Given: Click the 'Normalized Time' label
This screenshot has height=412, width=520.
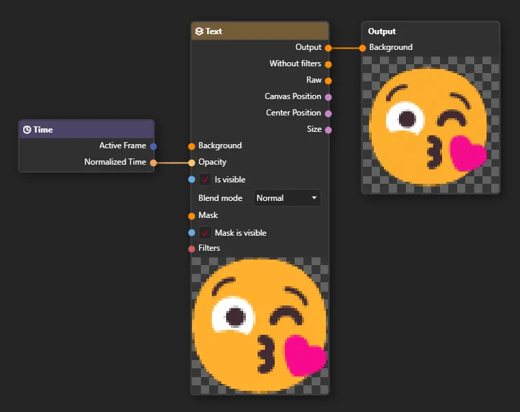Looking at the screenshot, I should (115, 161).
